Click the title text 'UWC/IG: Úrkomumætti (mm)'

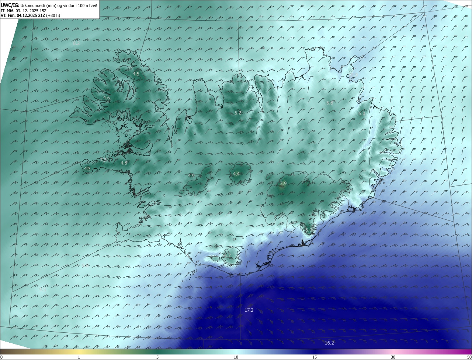pyautogui.click(x=28, y=5)
